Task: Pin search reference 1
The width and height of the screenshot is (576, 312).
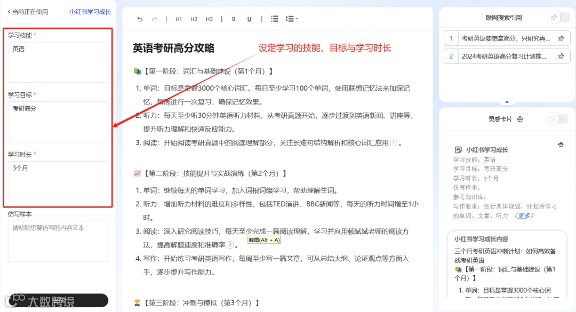Action: (x=561, y=38)
